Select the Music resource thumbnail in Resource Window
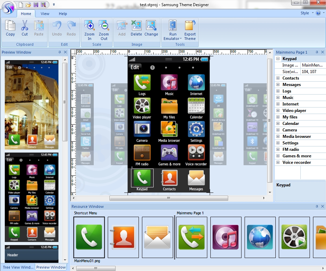The image size is (326, 271). pyautogui.click(x=226, y=237)
